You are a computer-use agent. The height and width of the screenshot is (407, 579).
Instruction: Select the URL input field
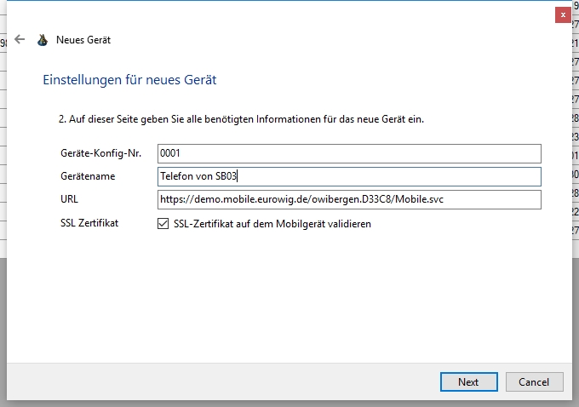point(349,199)
